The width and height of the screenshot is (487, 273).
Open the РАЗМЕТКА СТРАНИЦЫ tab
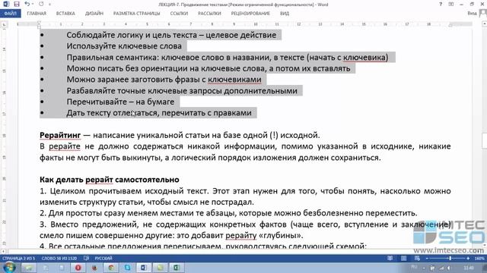point(136,14)
